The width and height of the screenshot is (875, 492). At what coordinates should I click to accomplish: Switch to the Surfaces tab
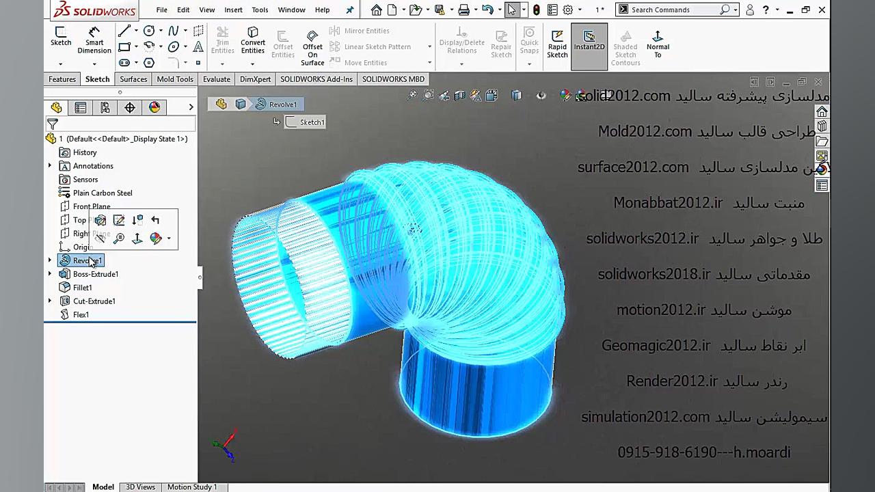(133, 79)
